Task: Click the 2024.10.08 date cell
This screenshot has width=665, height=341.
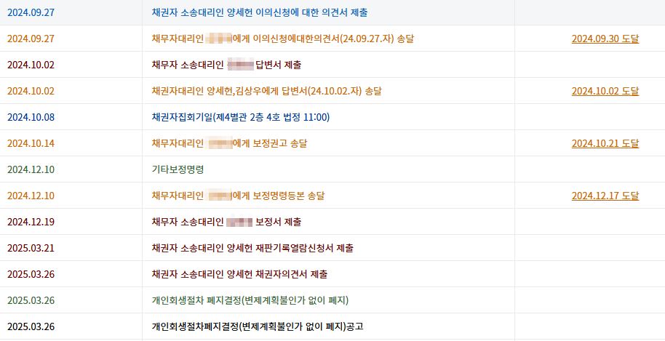Action: point(31,117)
